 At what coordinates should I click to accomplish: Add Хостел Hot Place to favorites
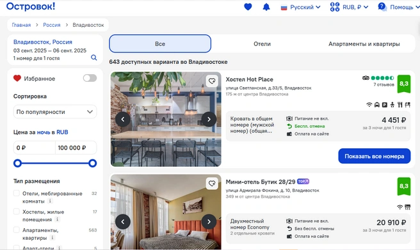pos(212,81)
